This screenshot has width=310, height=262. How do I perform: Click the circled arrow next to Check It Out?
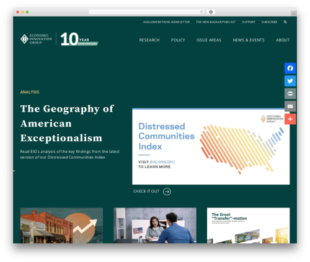(x=167, y=191)
